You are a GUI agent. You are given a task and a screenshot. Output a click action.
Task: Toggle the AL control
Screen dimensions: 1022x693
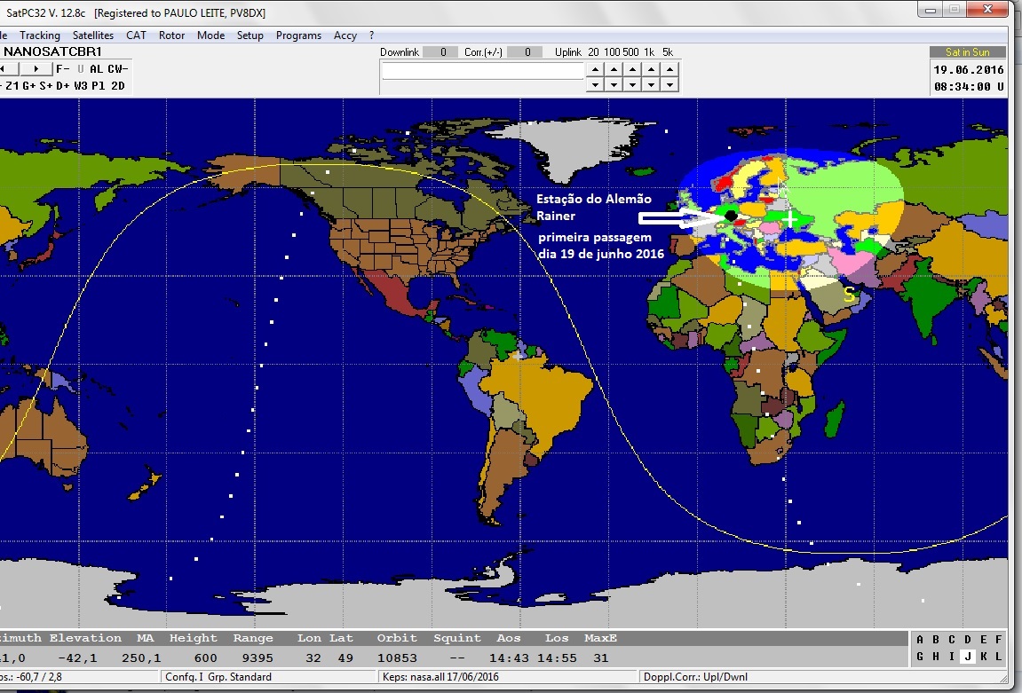(96, 69)
